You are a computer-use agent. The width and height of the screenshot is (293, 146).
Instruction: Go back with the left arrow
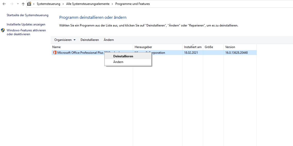tap(4, 4)
